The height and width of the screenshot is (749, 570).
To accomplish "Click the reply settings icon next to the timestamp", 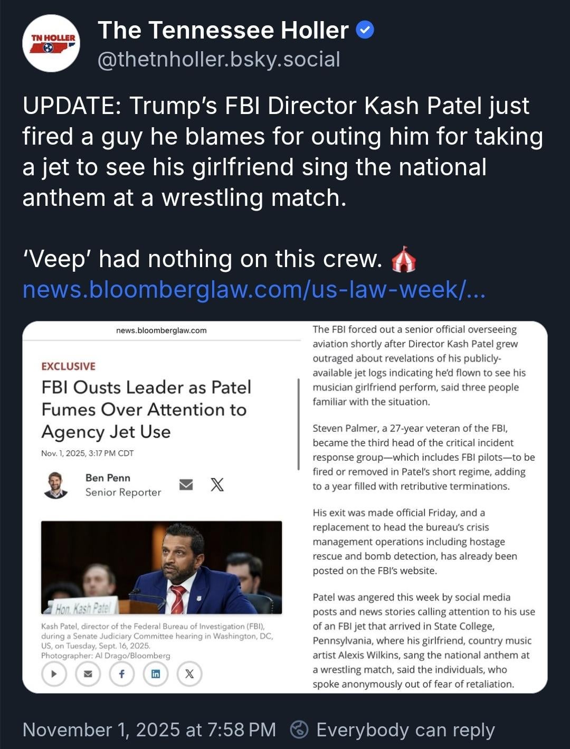I will 299,729.
